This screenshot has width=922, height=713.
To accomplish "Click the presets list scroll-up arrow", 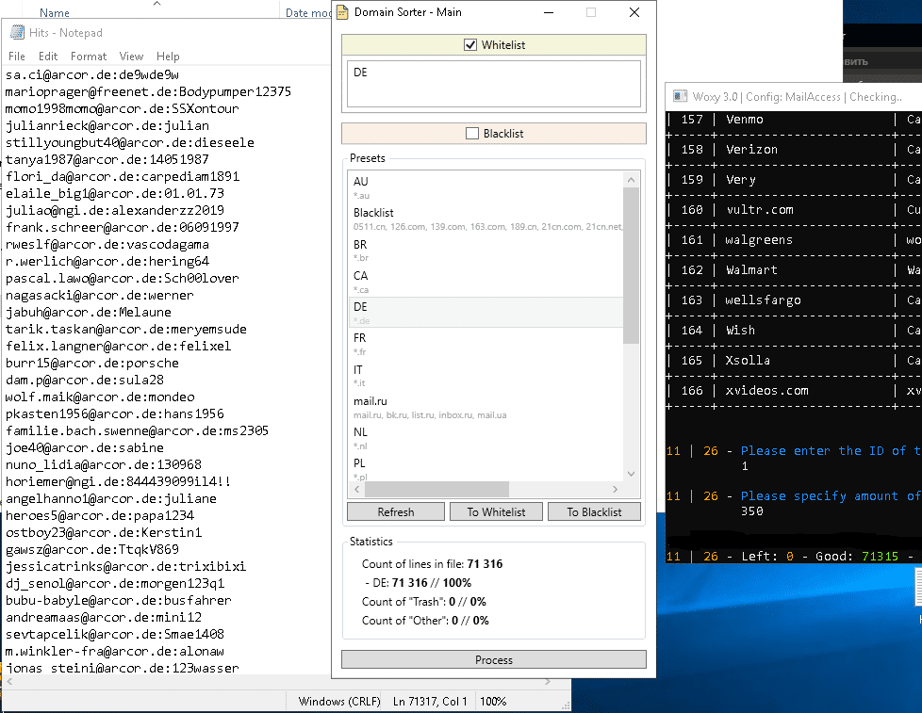I will [x=631, y=179].
